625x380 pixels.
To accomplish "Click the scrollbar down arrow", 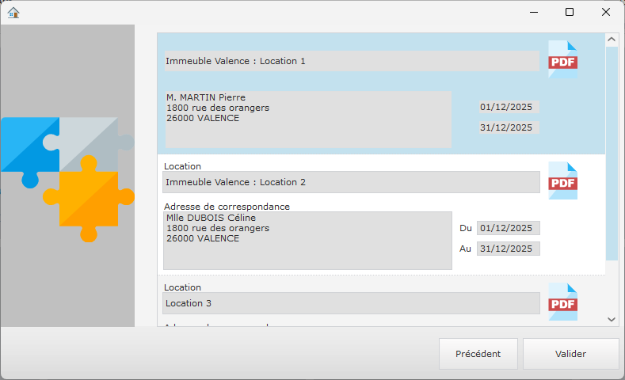I will 612,318.
